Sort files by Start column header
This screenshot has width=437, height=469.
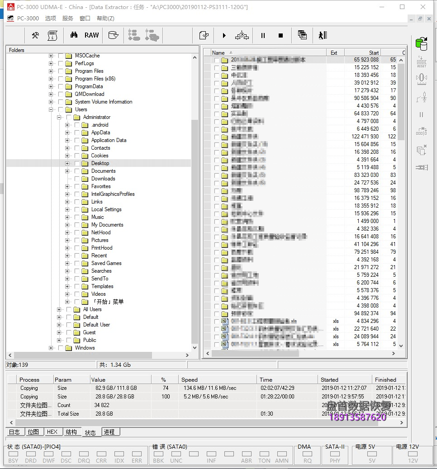click(362, 52)
